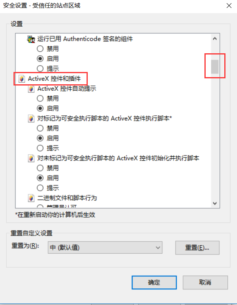Click the settings list scrollbar thumb
The image size is (237, 305).
pos(215,67)
